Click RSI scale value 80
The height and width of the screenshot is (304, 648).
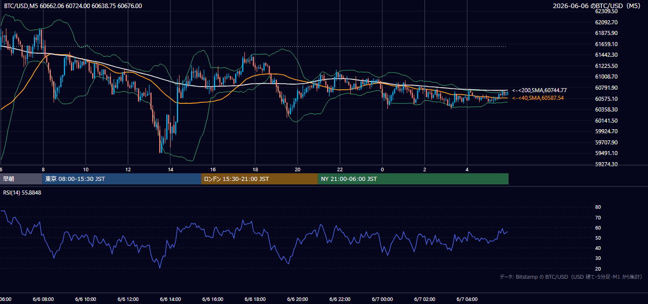598,207
